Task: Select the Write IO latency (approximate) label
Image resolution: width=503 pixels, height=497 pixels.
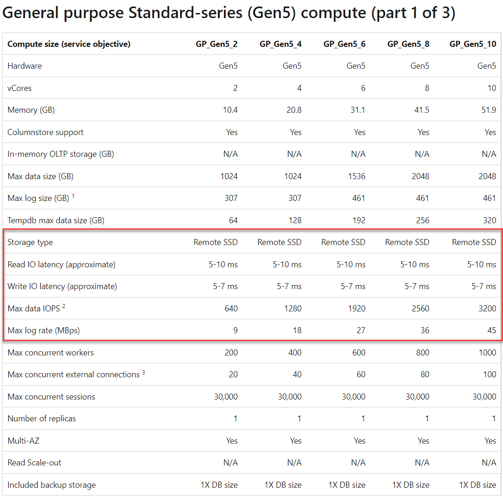Action: [62, 286]
